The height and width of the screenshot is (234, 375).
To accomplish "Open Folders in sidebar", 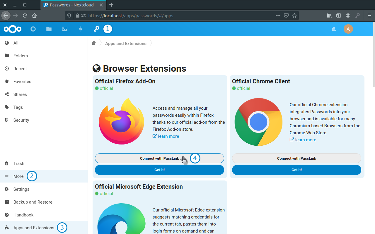I will point(44,56).
